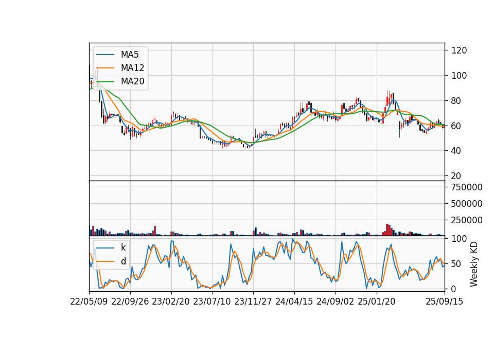Click the 250000 volume axis label

pos(467,220)
